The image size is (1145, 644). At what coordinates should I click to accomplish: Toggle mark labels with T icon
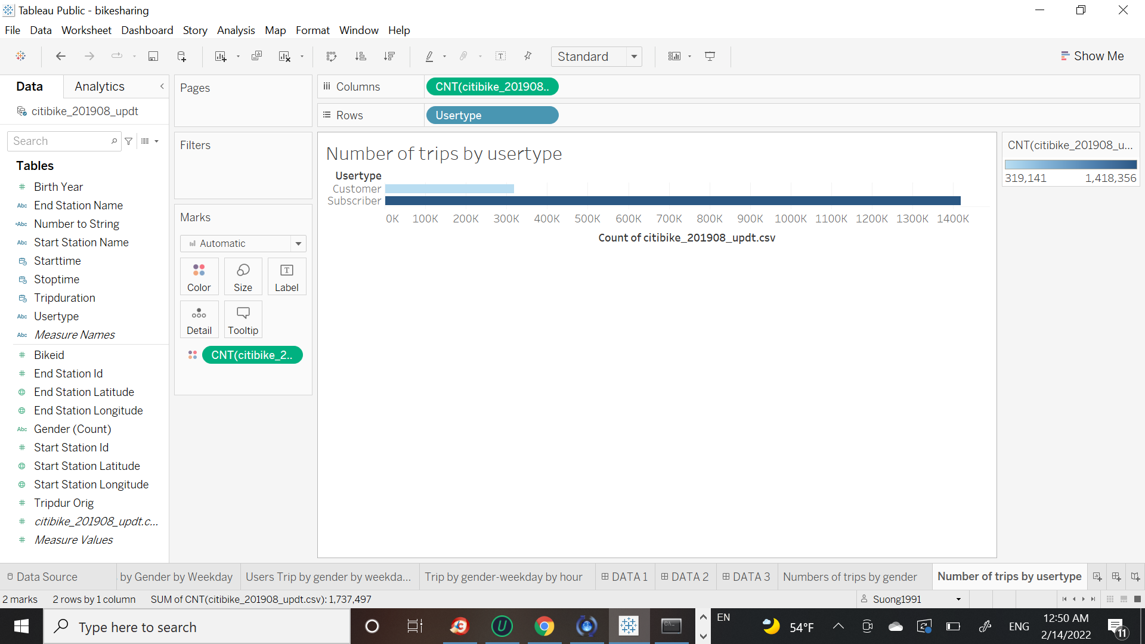(x=500, y=56)
